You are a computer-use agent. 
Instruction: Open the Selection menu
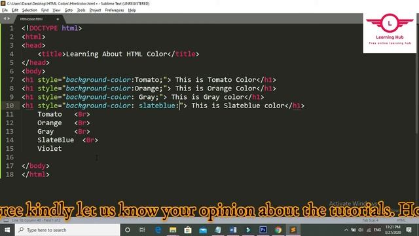pyautogui.click(x=29, y=10)
